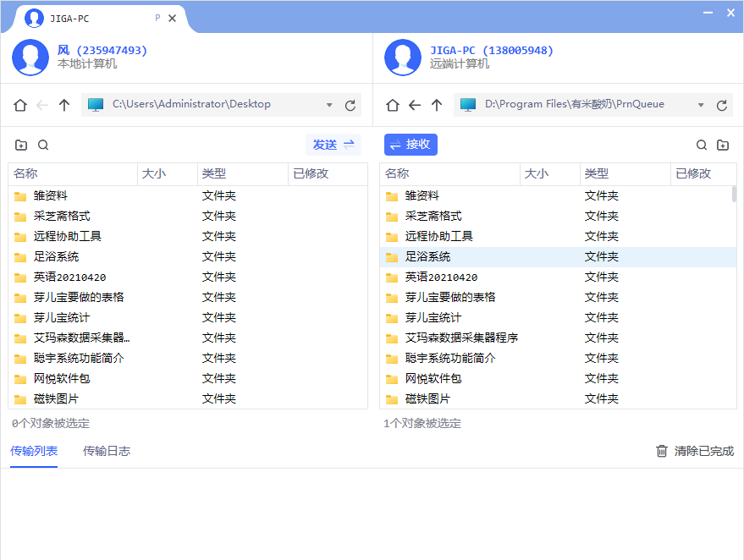The image size is (744, 560).
Task: Open remote path dropdown arrow
Action: [700, 105]
